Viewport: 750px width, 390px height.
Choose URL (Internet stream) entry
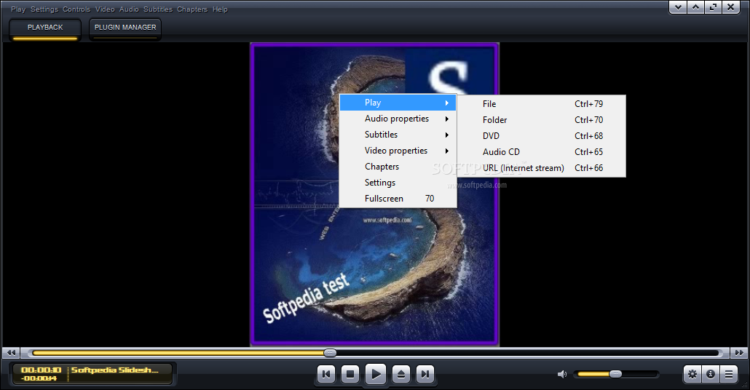point(541,168)
